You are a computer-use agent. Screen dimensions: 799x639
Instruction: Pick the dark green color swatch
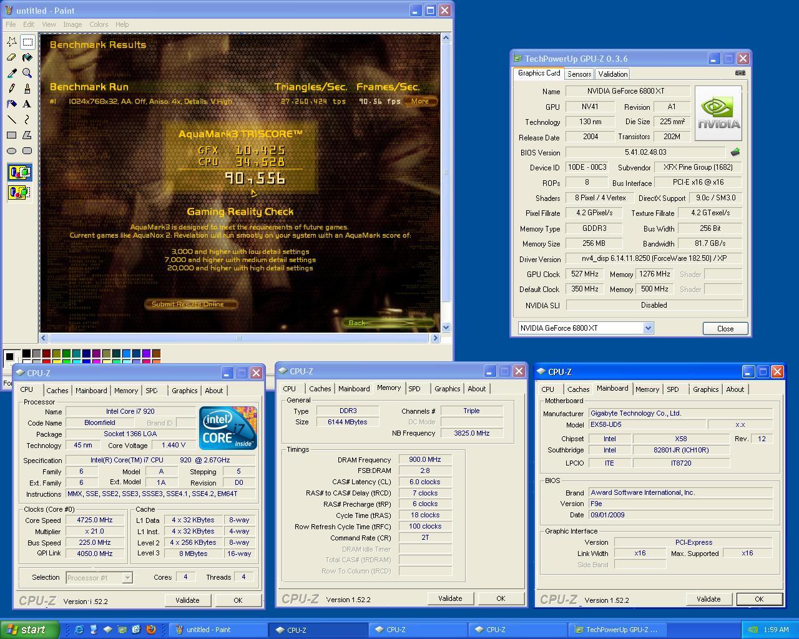click(66, 353)
